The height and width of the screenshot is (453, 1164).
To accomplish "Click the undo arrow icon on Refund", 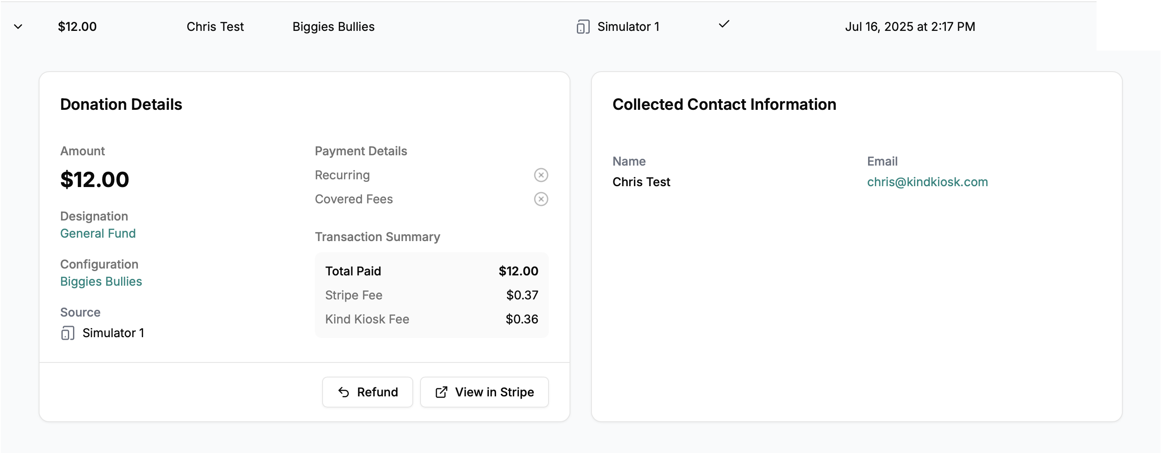I will pos(344,392).
